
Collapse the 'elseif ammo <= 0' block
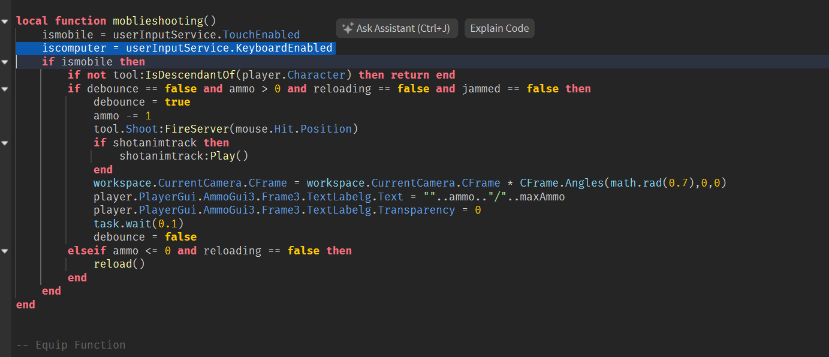5,251
